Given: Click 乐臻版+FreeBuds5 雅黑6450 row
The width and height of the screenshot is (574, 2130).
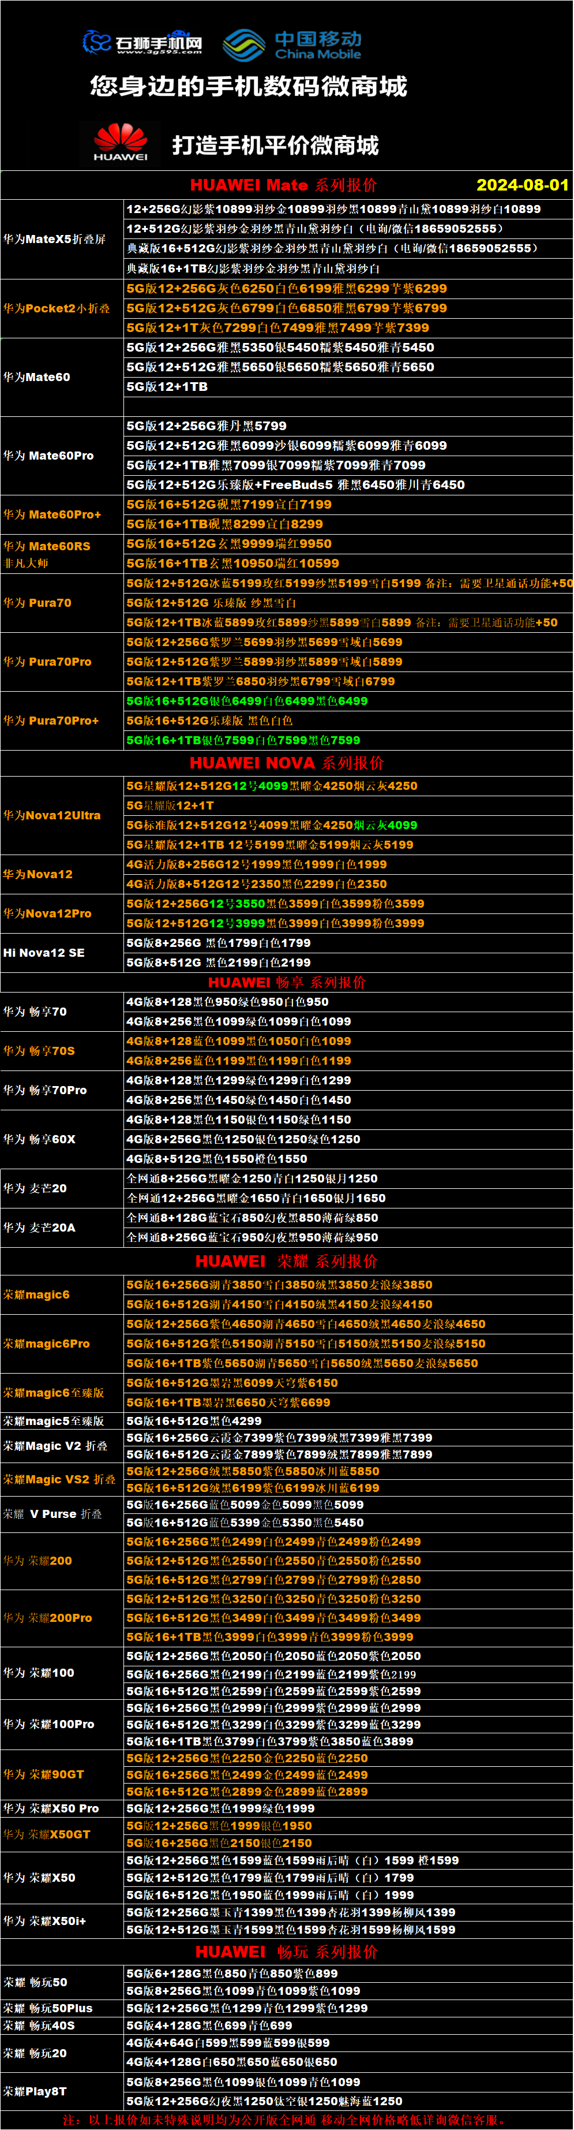Looking at the screenshot, I should (348, 484).
